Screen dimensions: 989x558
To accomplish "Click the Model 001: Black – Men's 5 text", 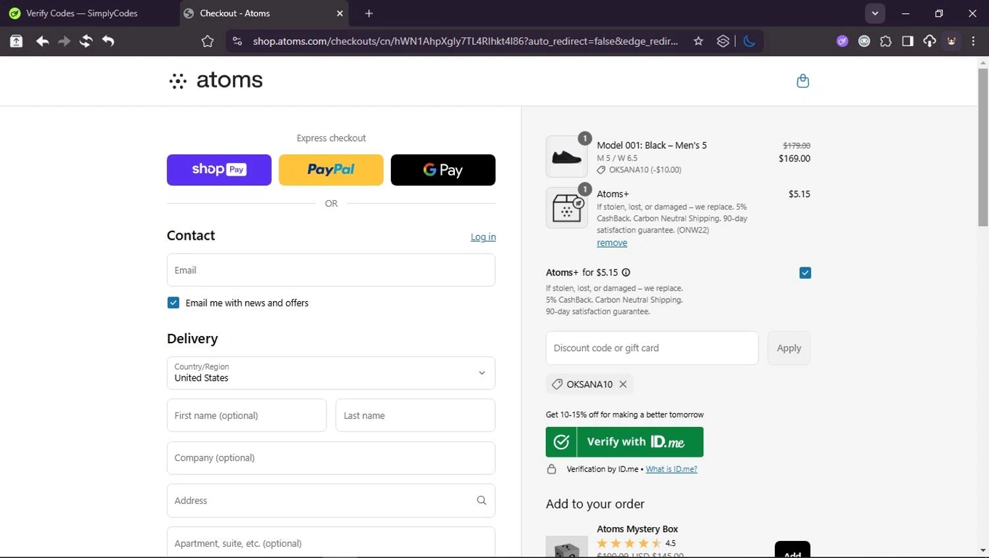I will click(651, 145).
